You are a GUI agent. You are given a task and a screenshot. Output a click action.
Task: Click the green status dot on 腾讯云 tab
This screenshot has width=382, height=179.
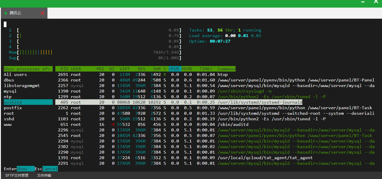point(6,13)
